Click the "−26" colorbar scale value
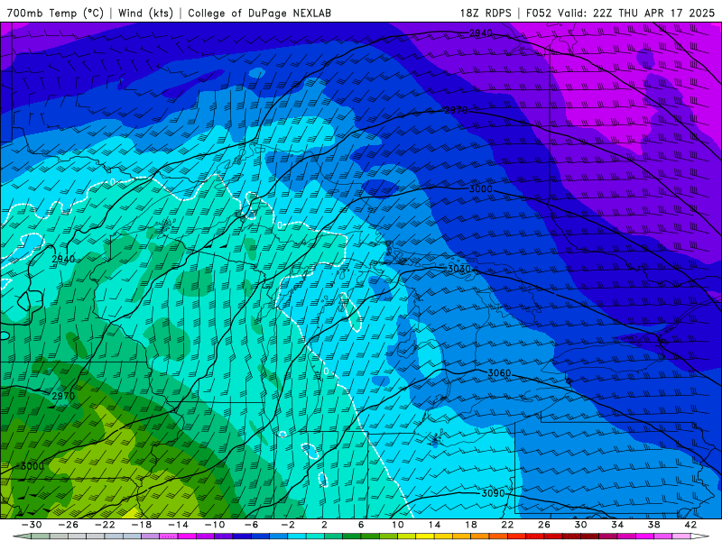 coord(69,525)
